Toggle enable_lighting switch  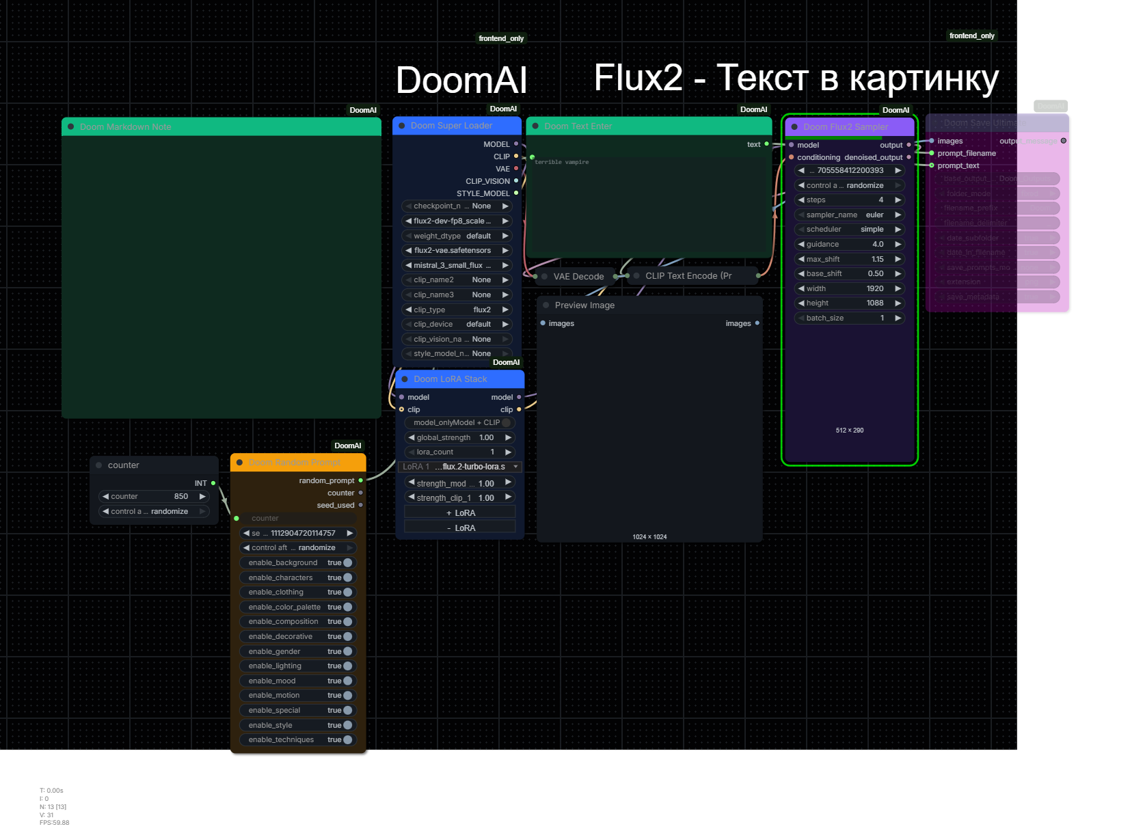pos(348,666)
